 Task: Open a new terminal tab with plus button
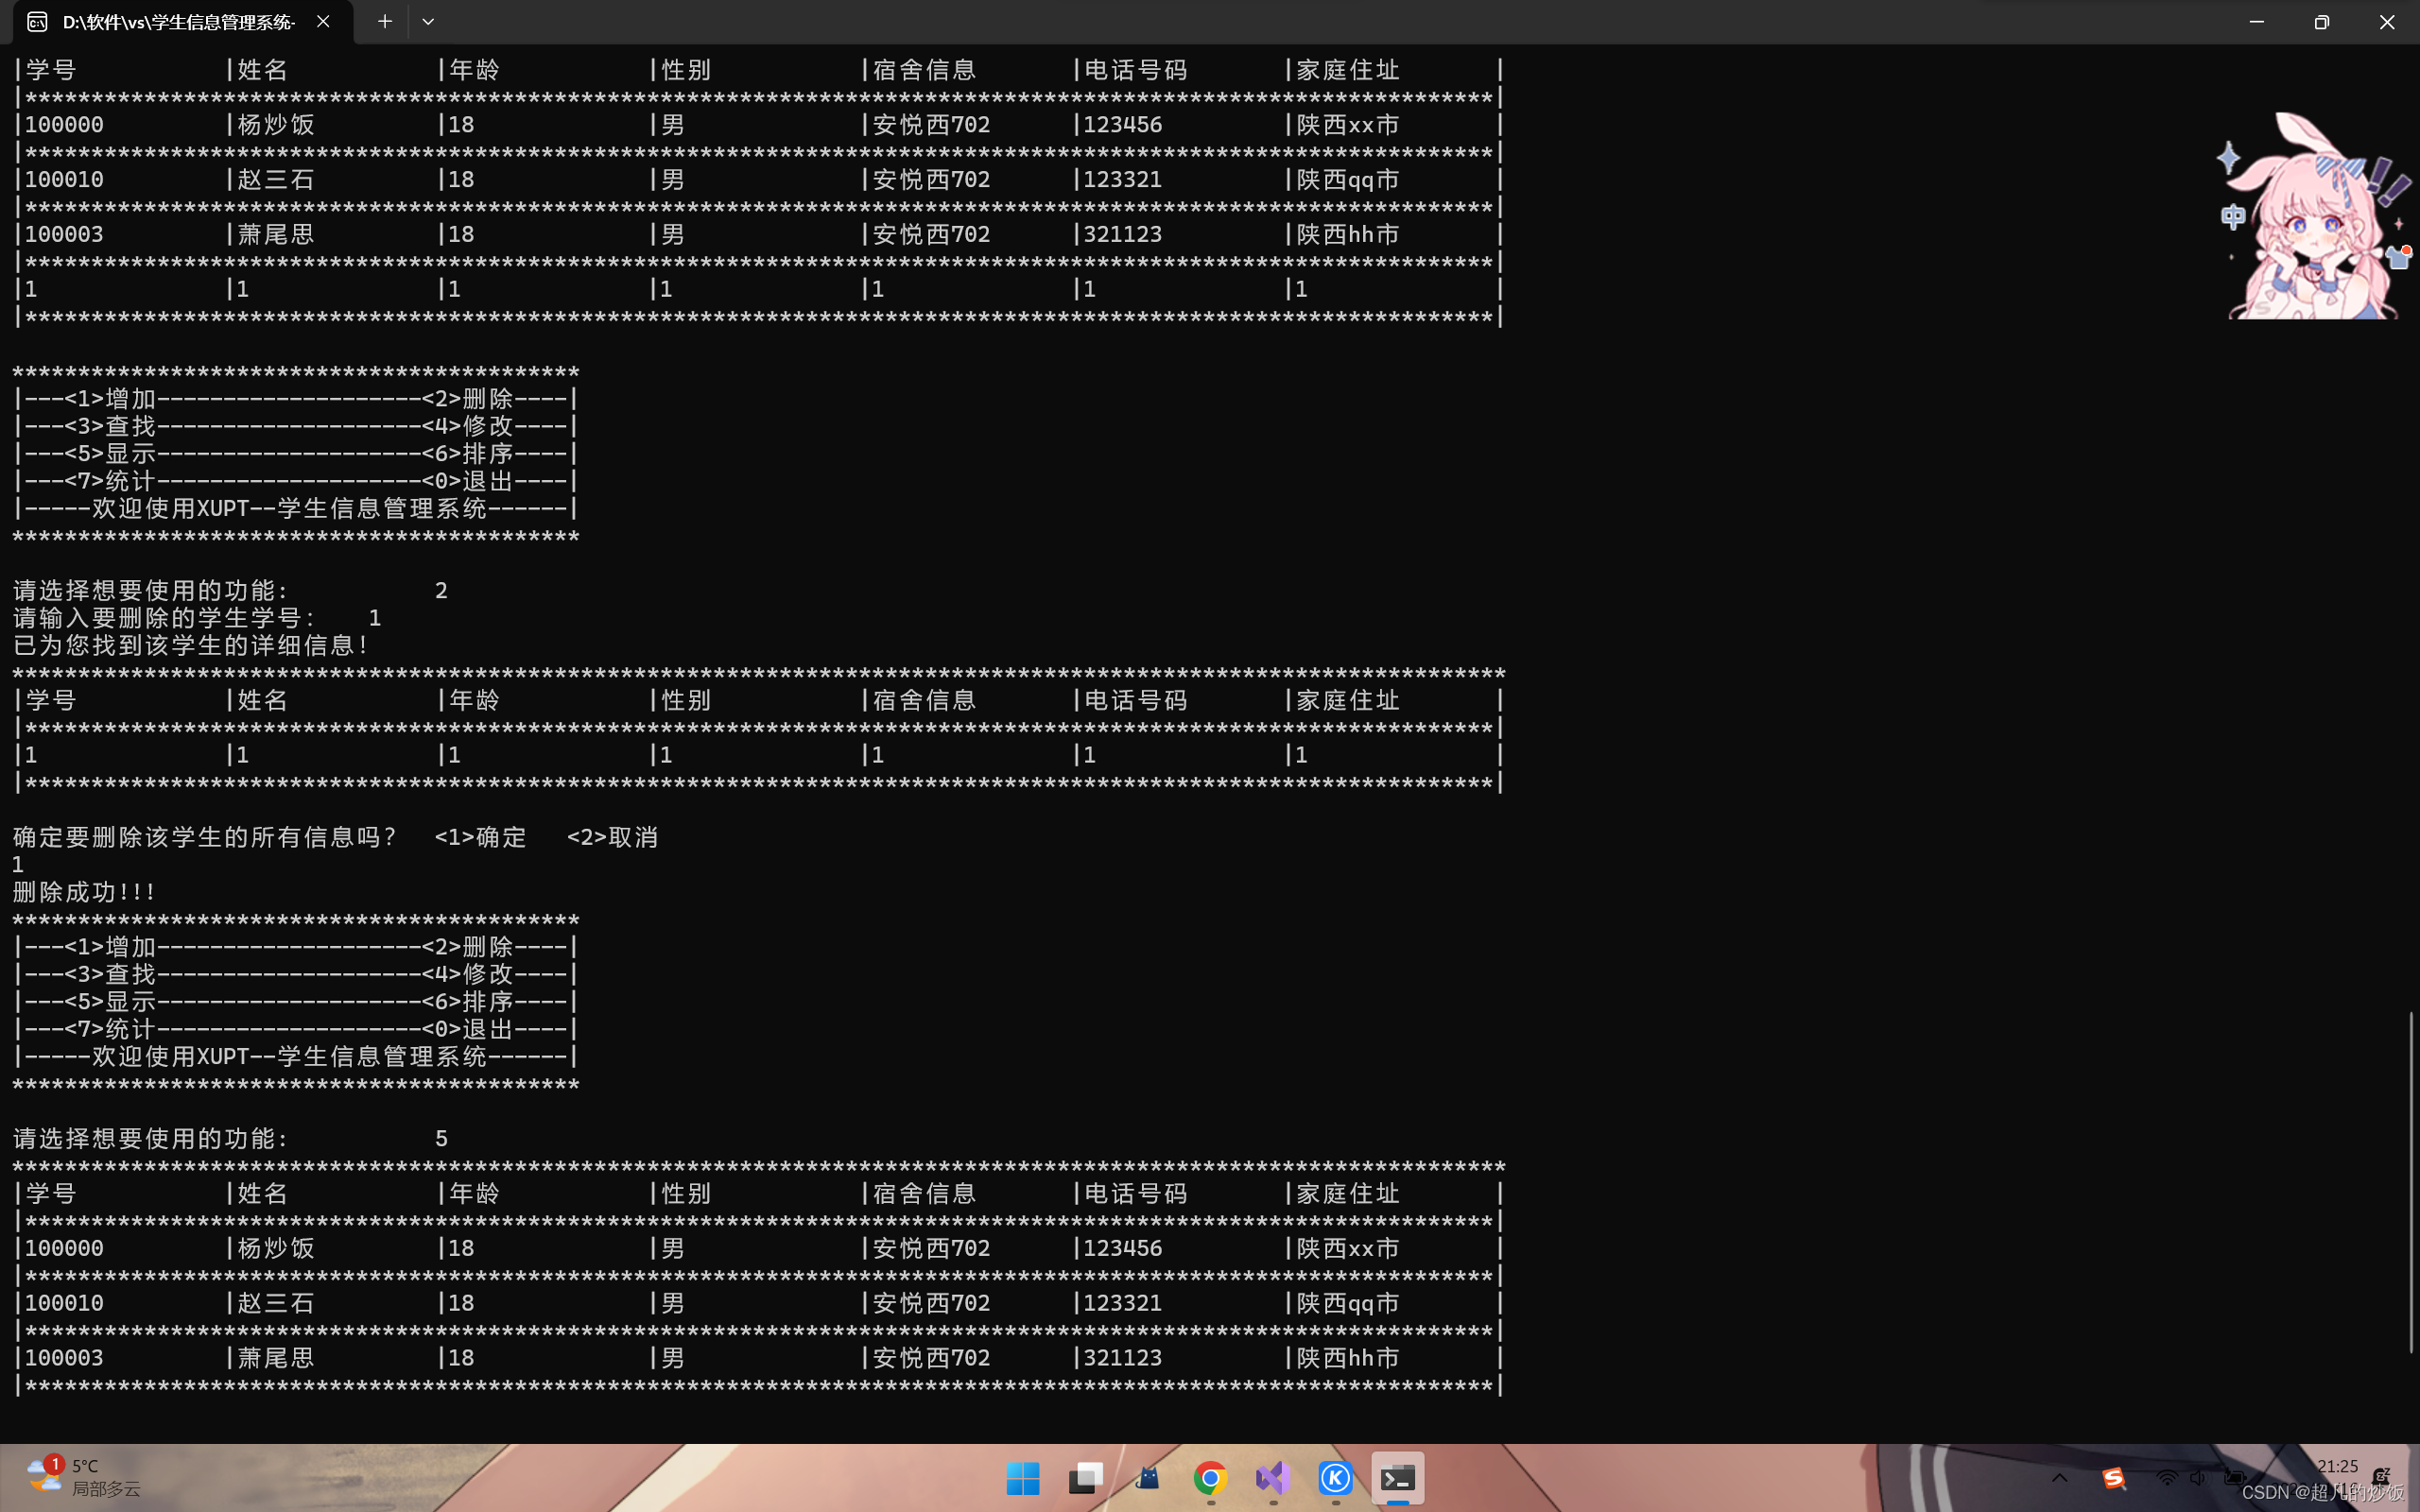coord(384,21)
